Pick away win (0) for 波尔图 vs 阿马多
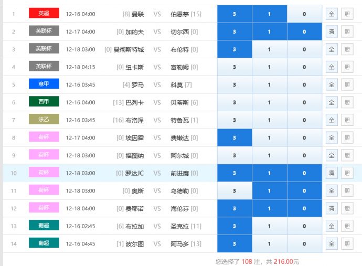This screenshot has height=266, width=362. [304, 244]
